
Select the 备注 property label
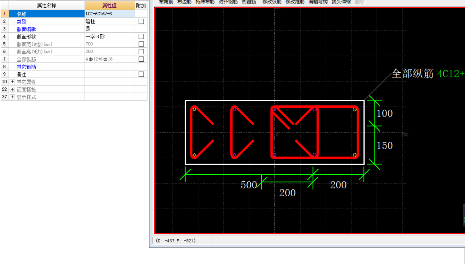point(21,75)
